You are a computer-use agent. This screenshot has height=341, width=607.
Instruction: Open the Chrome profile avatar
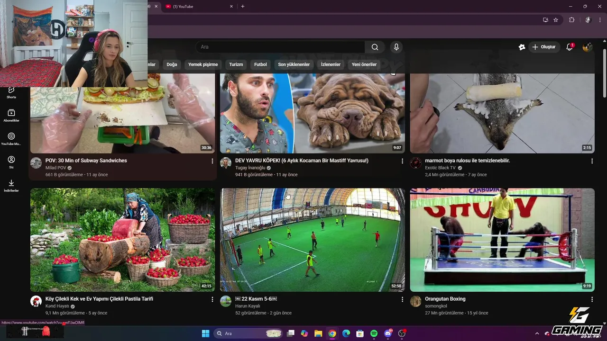coord(588,20)
